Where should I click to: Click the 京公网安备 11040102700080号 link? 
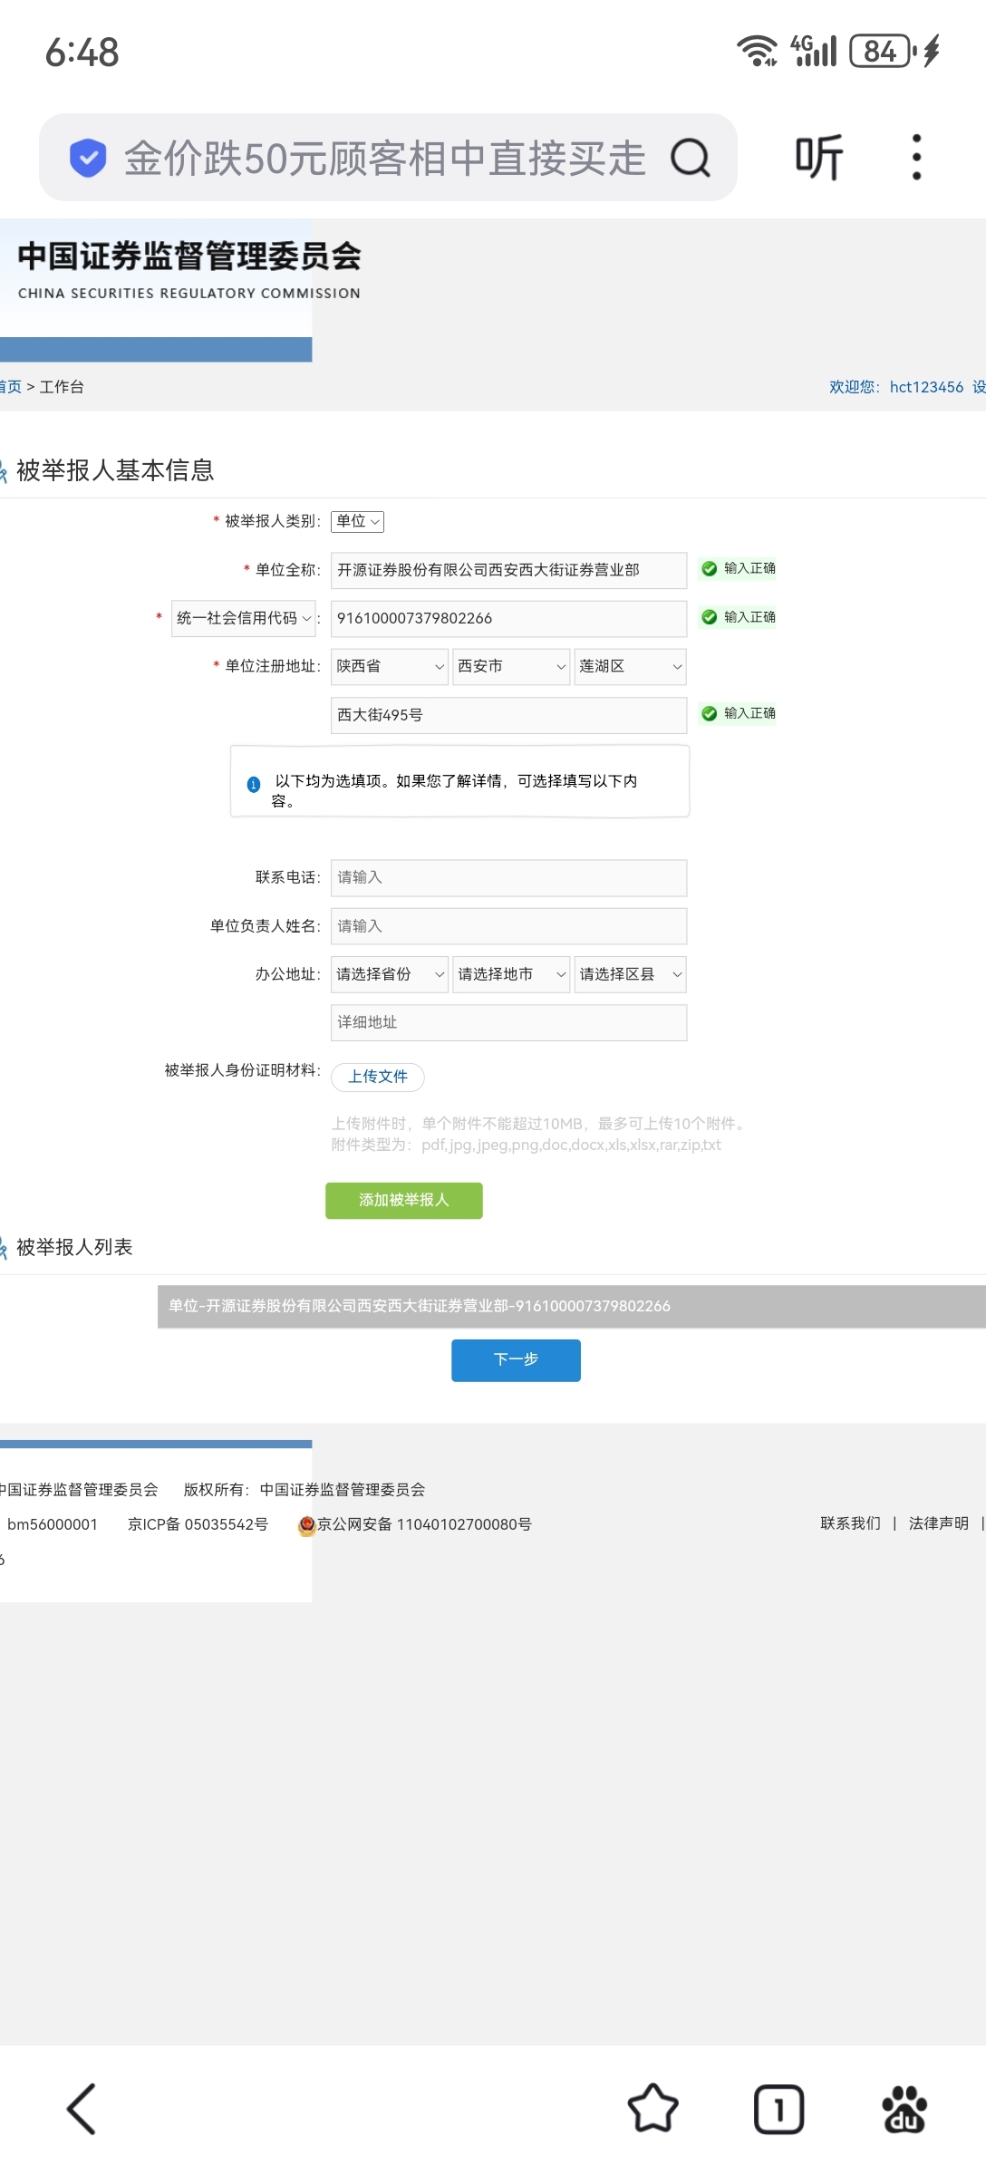click(423, 1524)
